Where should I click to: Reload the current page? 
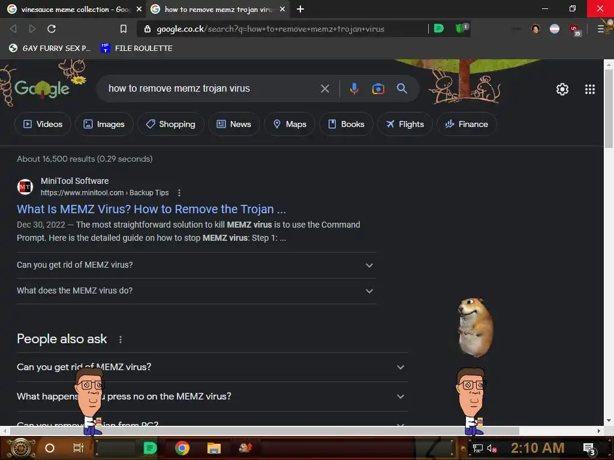(52, 29)
